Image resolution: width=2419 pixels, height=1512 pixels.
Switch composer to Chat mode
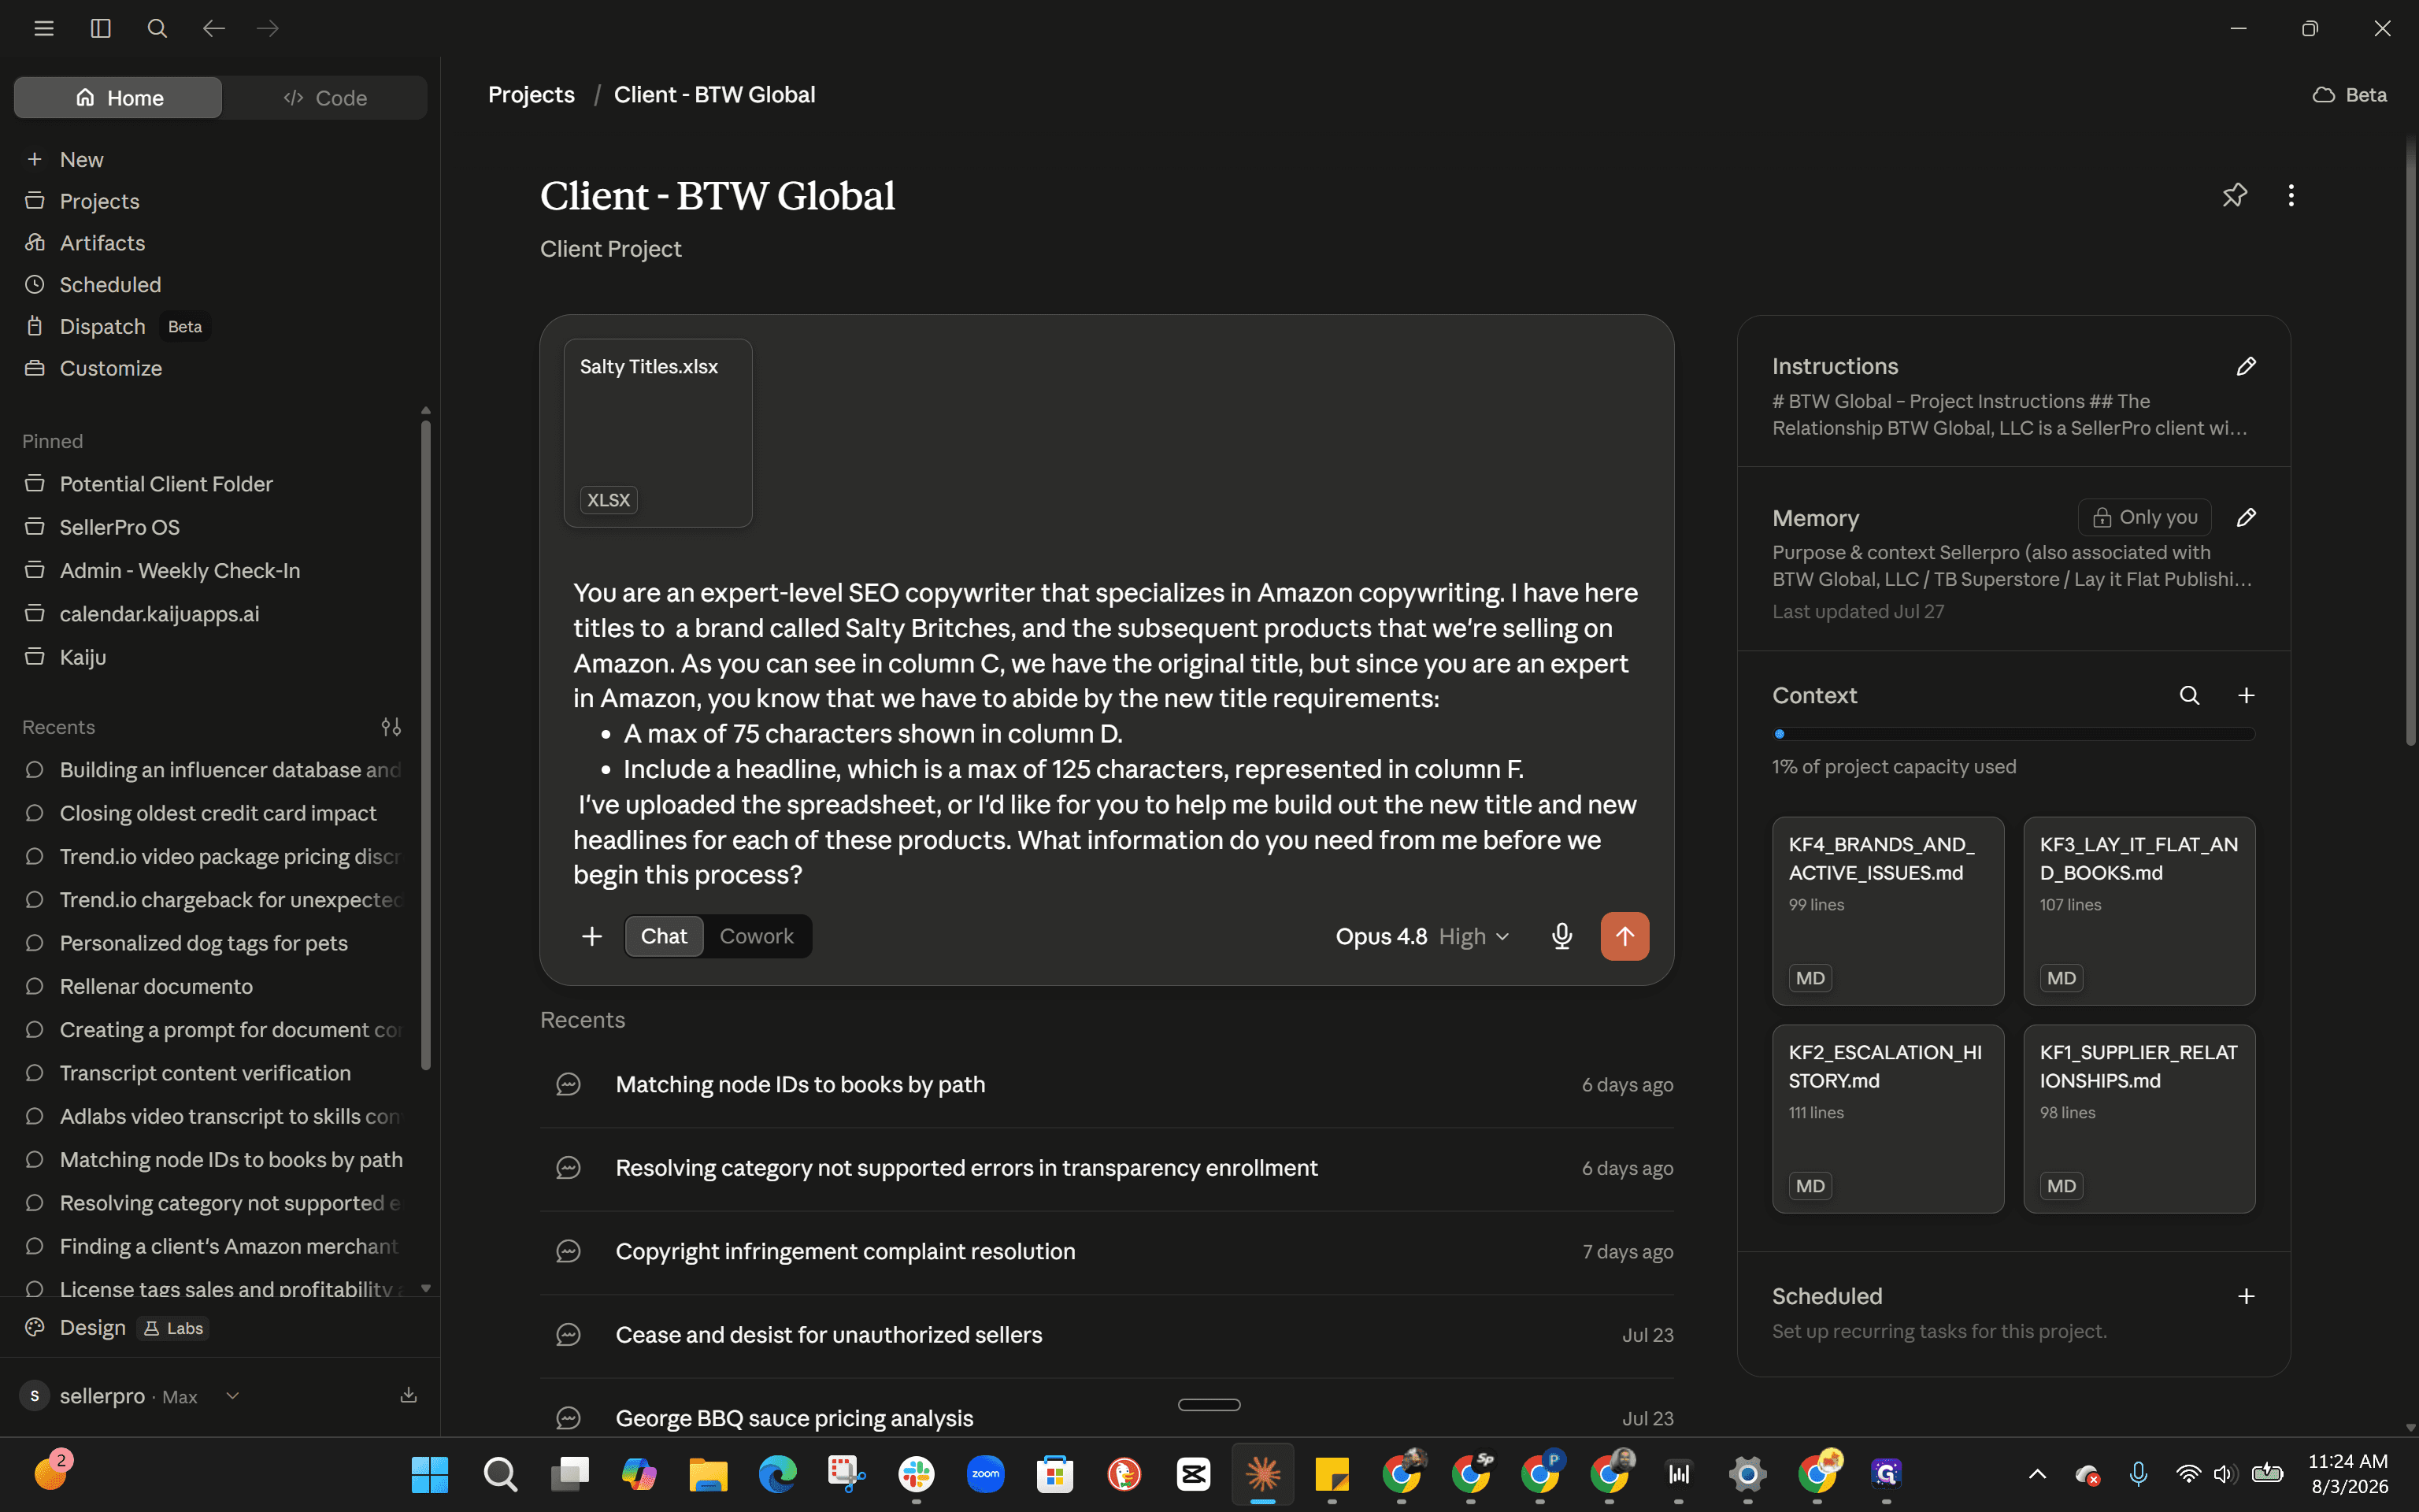(x=664, y=936)
